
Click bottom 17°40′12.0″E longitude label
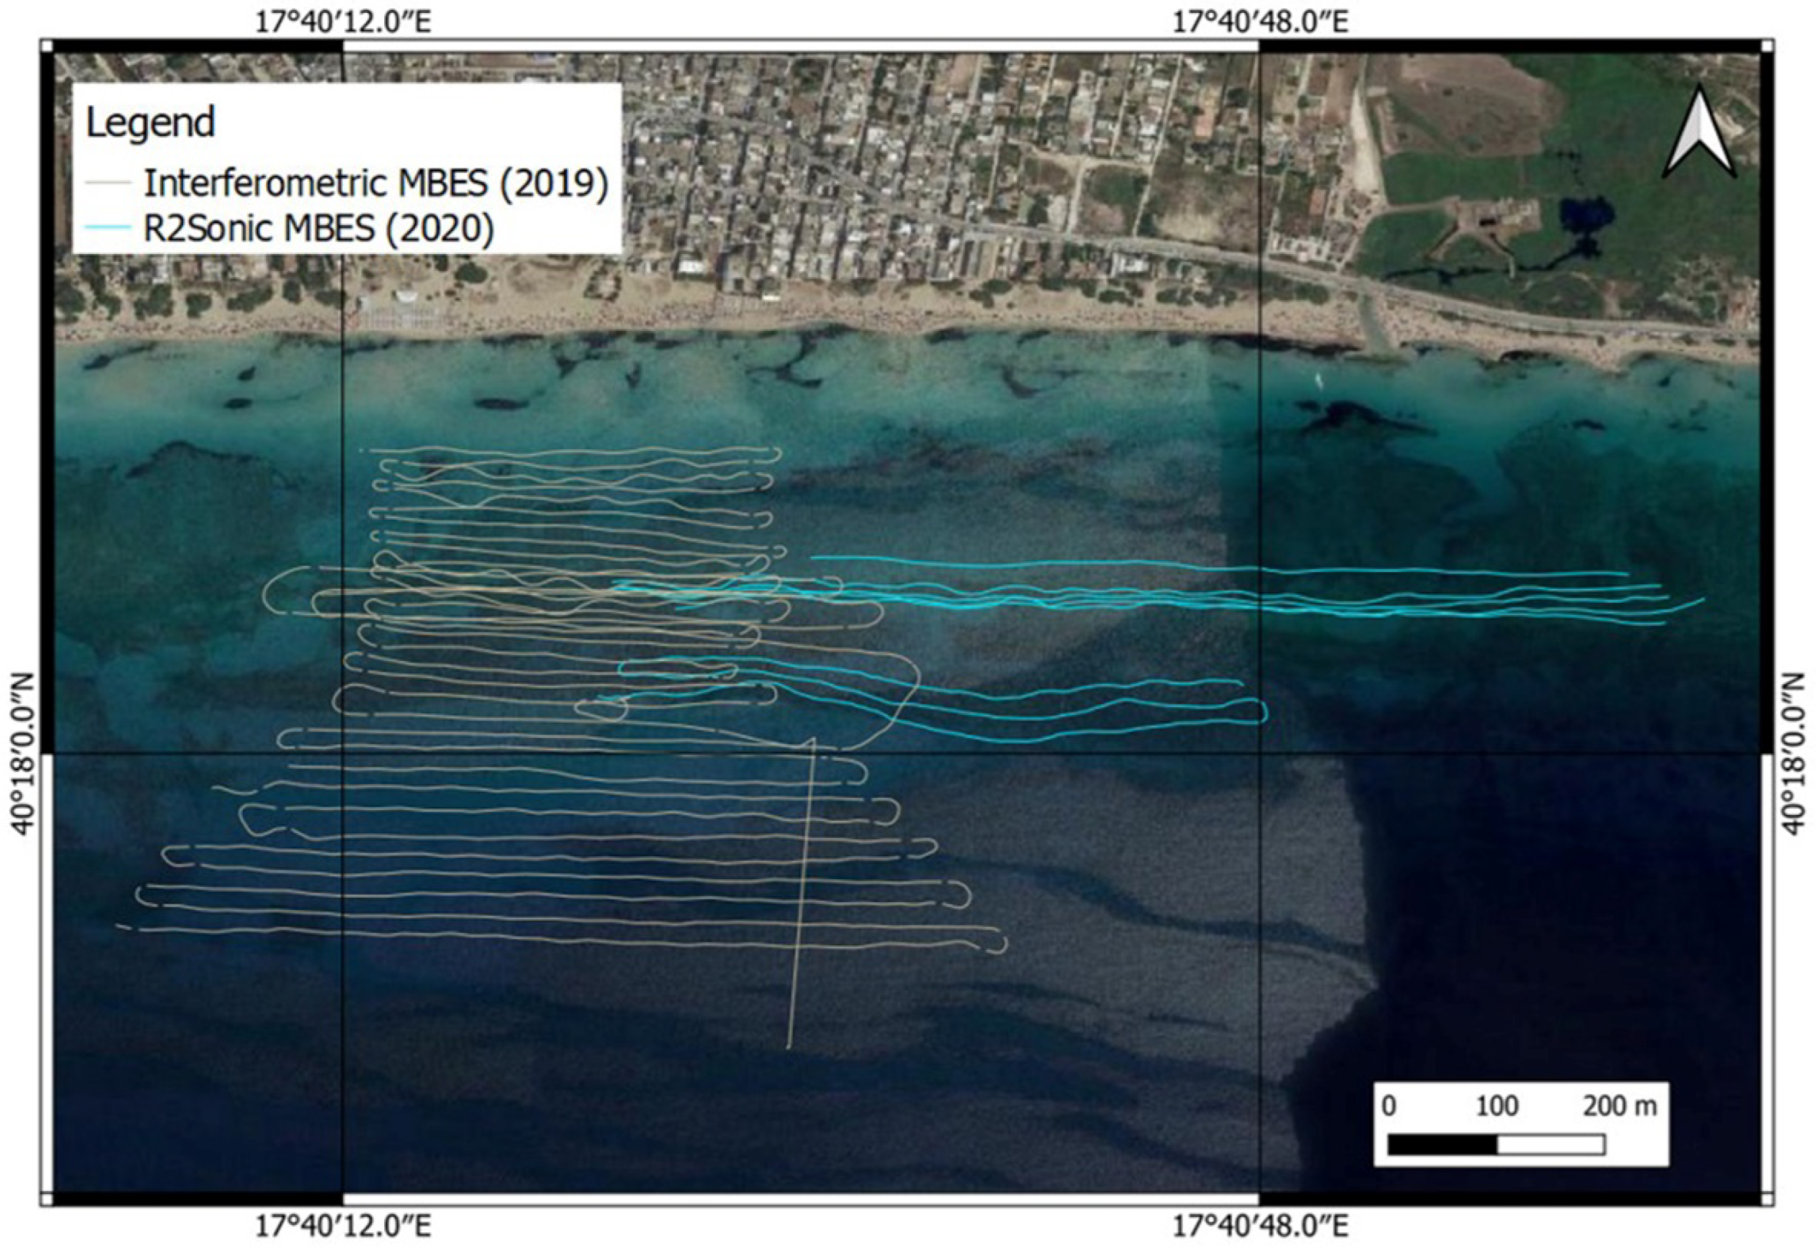pyautogui.click(x=343, y=1226)
